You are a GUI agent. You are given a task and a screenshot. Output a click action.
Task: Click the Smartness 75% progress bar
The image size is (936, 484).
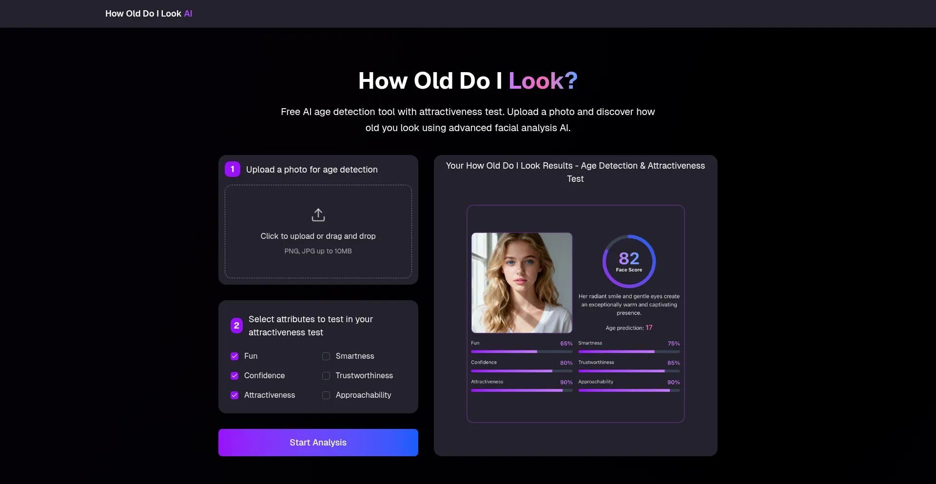tap(629, 351)
